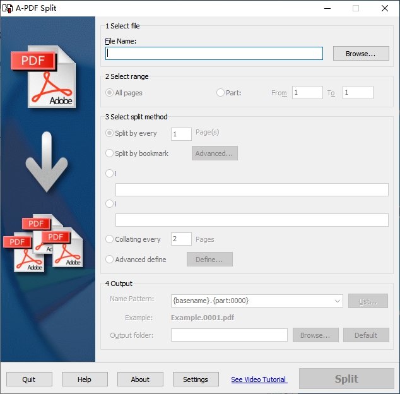This screenshot has width=400, height=394.
Task: Click the large Split button
Action: point(346,379)
